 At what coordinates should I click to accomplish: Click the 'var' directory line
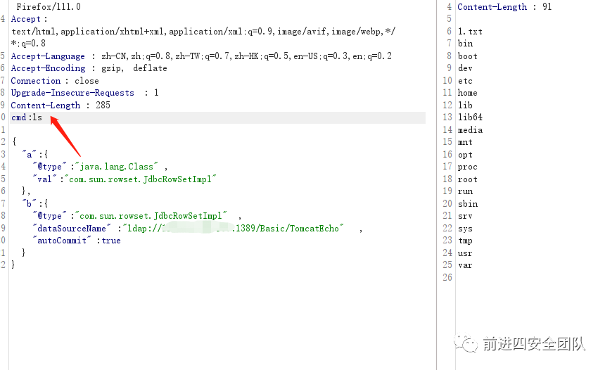point(465,265)
